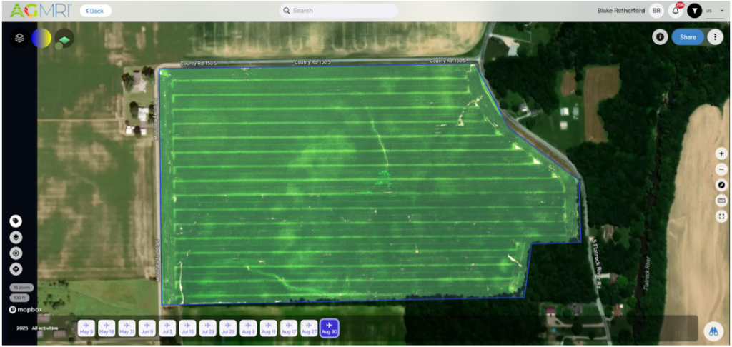Toggle fullscreen map view
The width and height of the screenshot is (732, 347).
point(721,216)
